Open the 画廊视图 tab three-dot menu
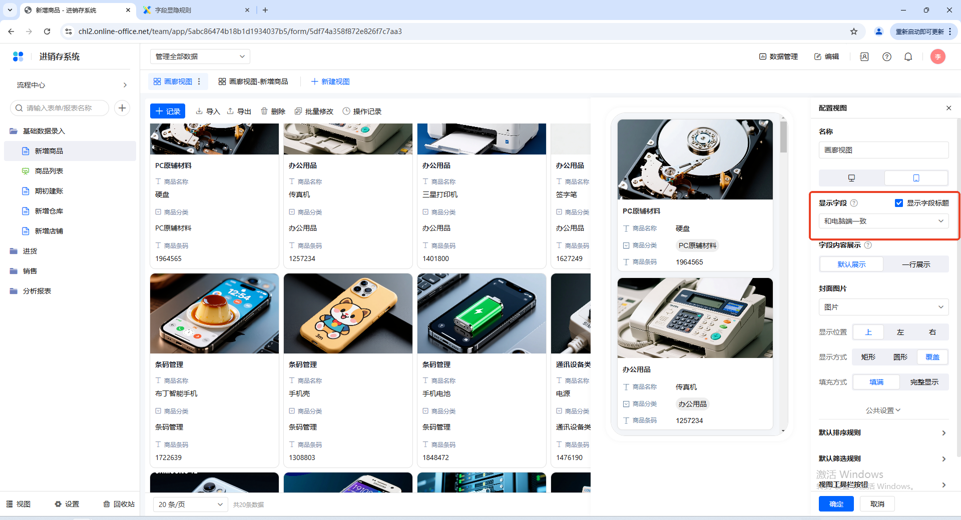 click(x=199, y=81)
